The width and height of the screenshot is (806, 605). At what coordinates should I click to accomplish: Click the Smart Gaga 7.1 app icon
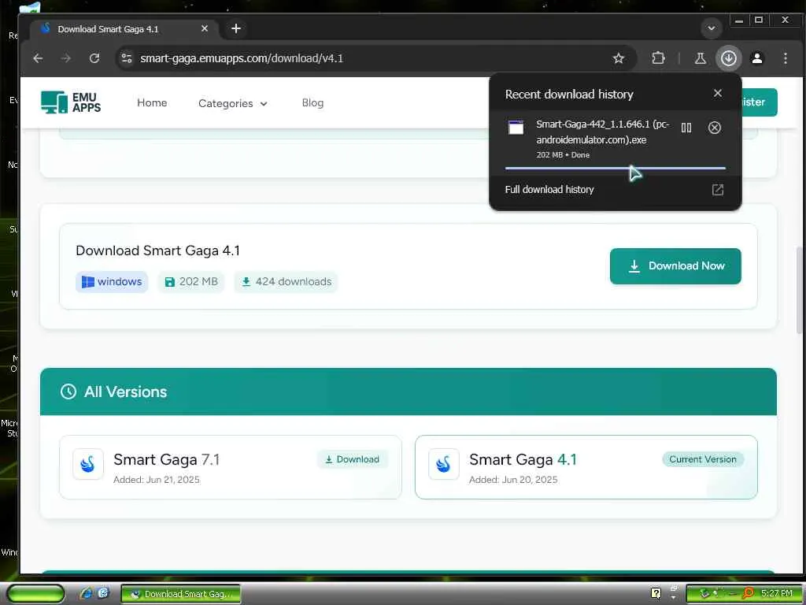tap(88, 464)
